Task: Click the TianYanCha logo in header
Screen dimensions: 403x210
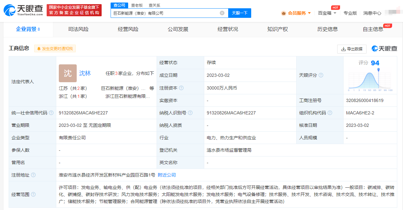Action: pos(23,10)
